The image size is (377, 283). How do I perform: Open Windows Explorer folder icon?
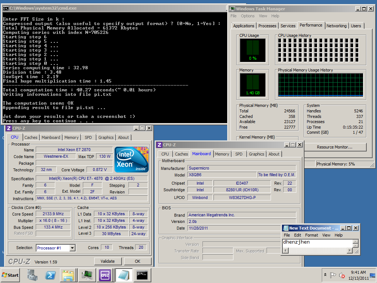tap(68, 275)
